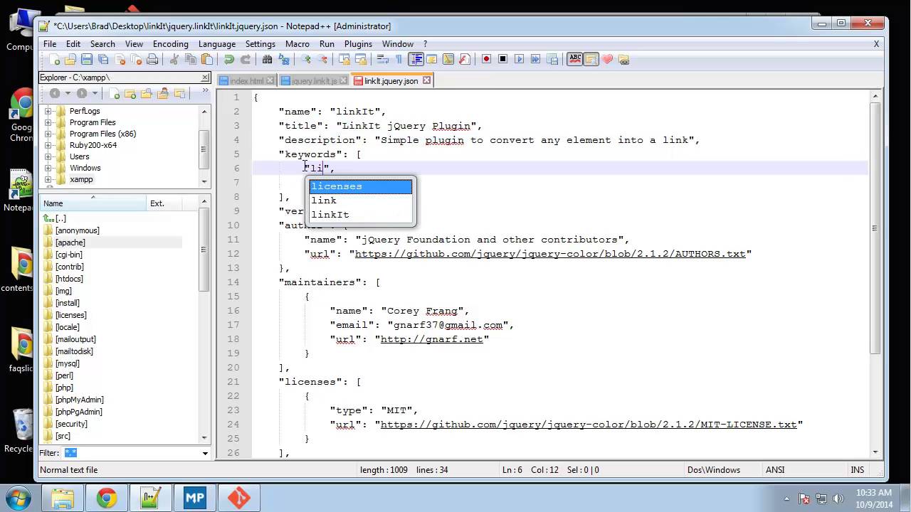Open the Macro menu
Screen dimensions: 911x512
[297, 43]
